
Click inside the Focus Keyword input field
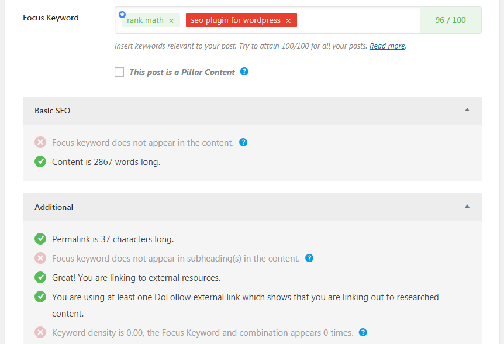coord(357,20)
